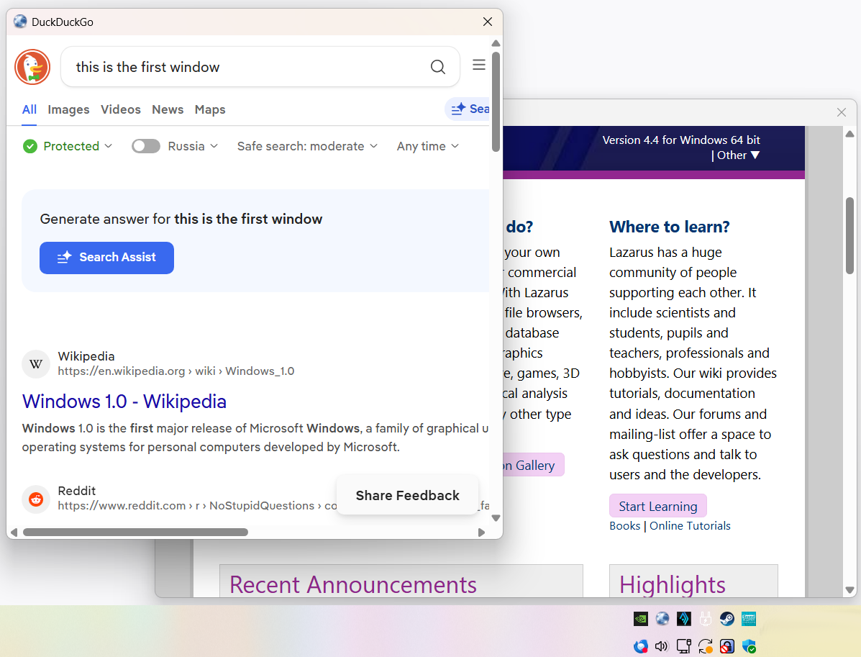Expand the Any time filter dropdown
The height and width of the screenshot is (657, 861).
point(427,146)
